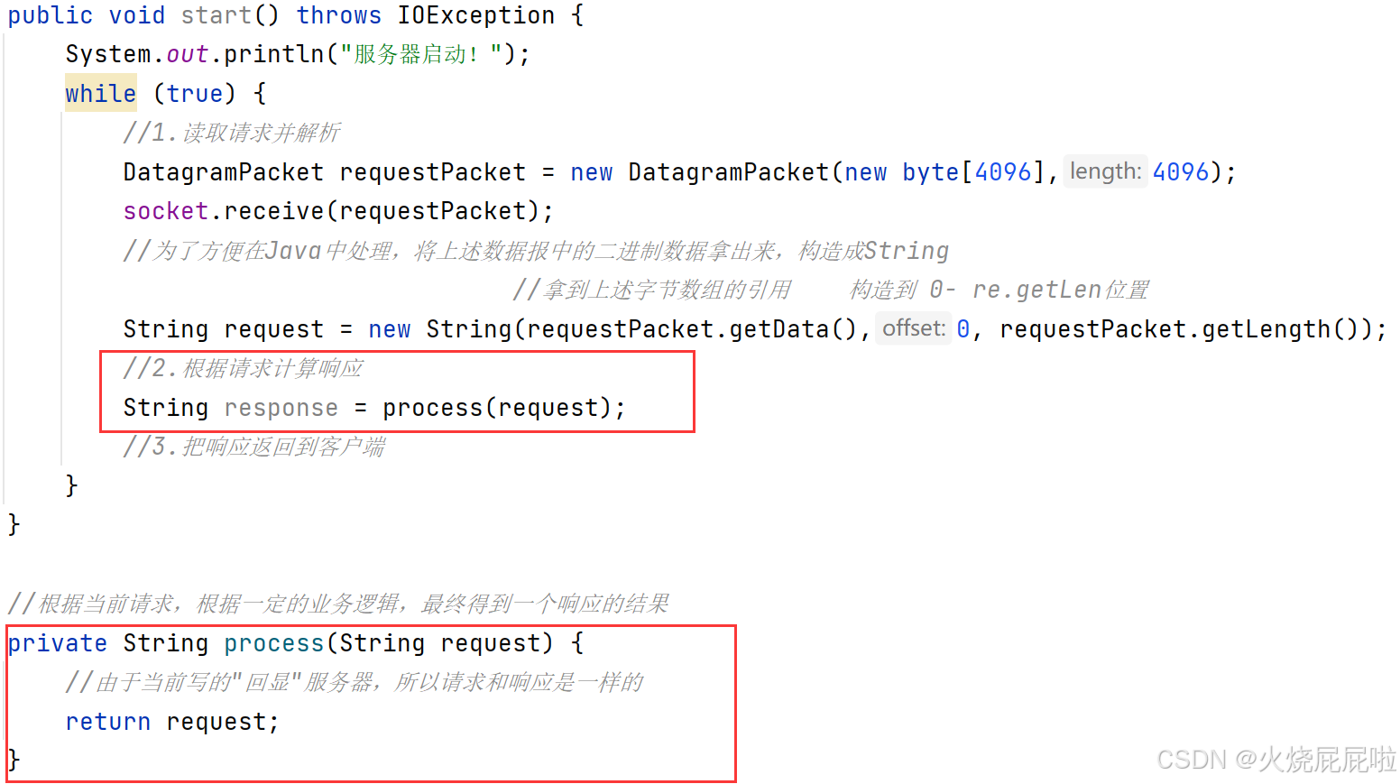Click the process method declaration name
1400x784 pixels.
pos(274,643)
